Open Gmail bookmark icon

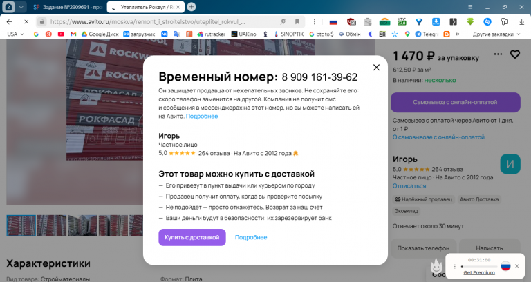[x=73, y=34]
